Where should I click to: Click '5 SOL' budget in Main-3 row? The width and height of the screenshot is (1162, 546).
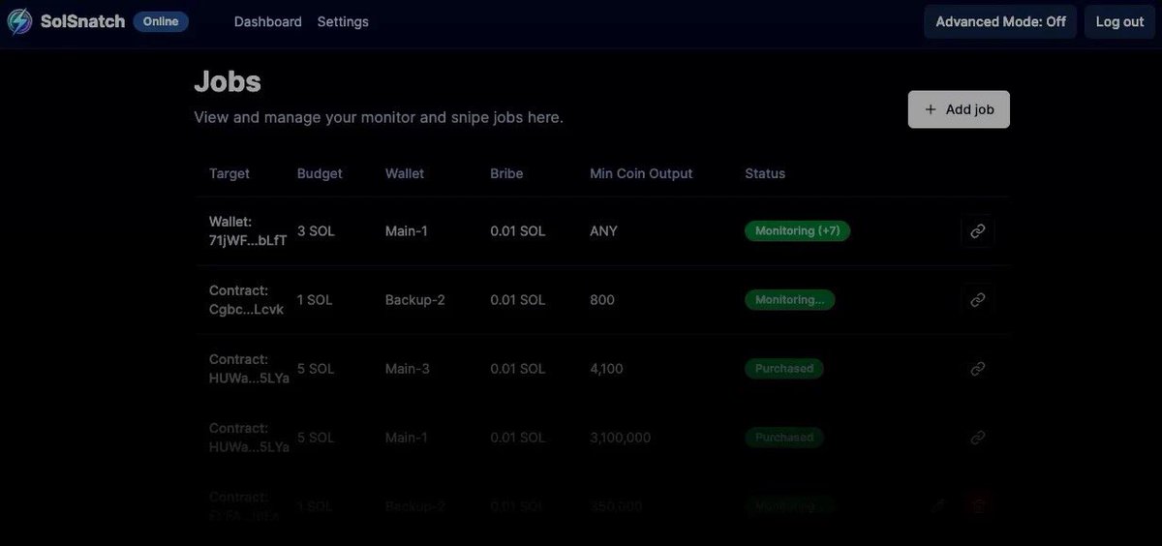pos(316,369)
